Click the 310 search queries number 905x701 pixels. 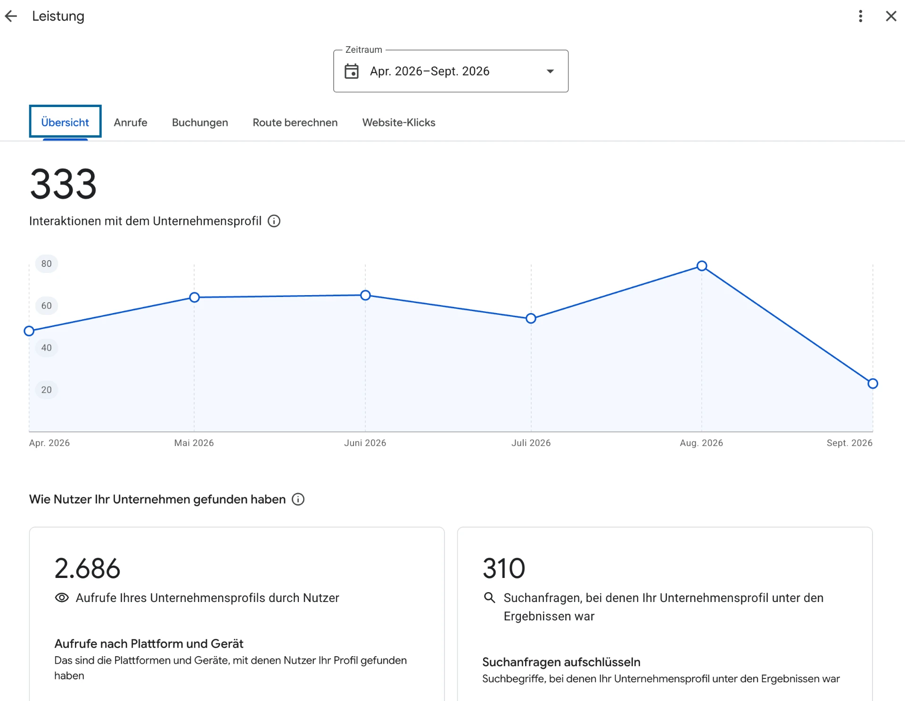[x=504, y=569]
